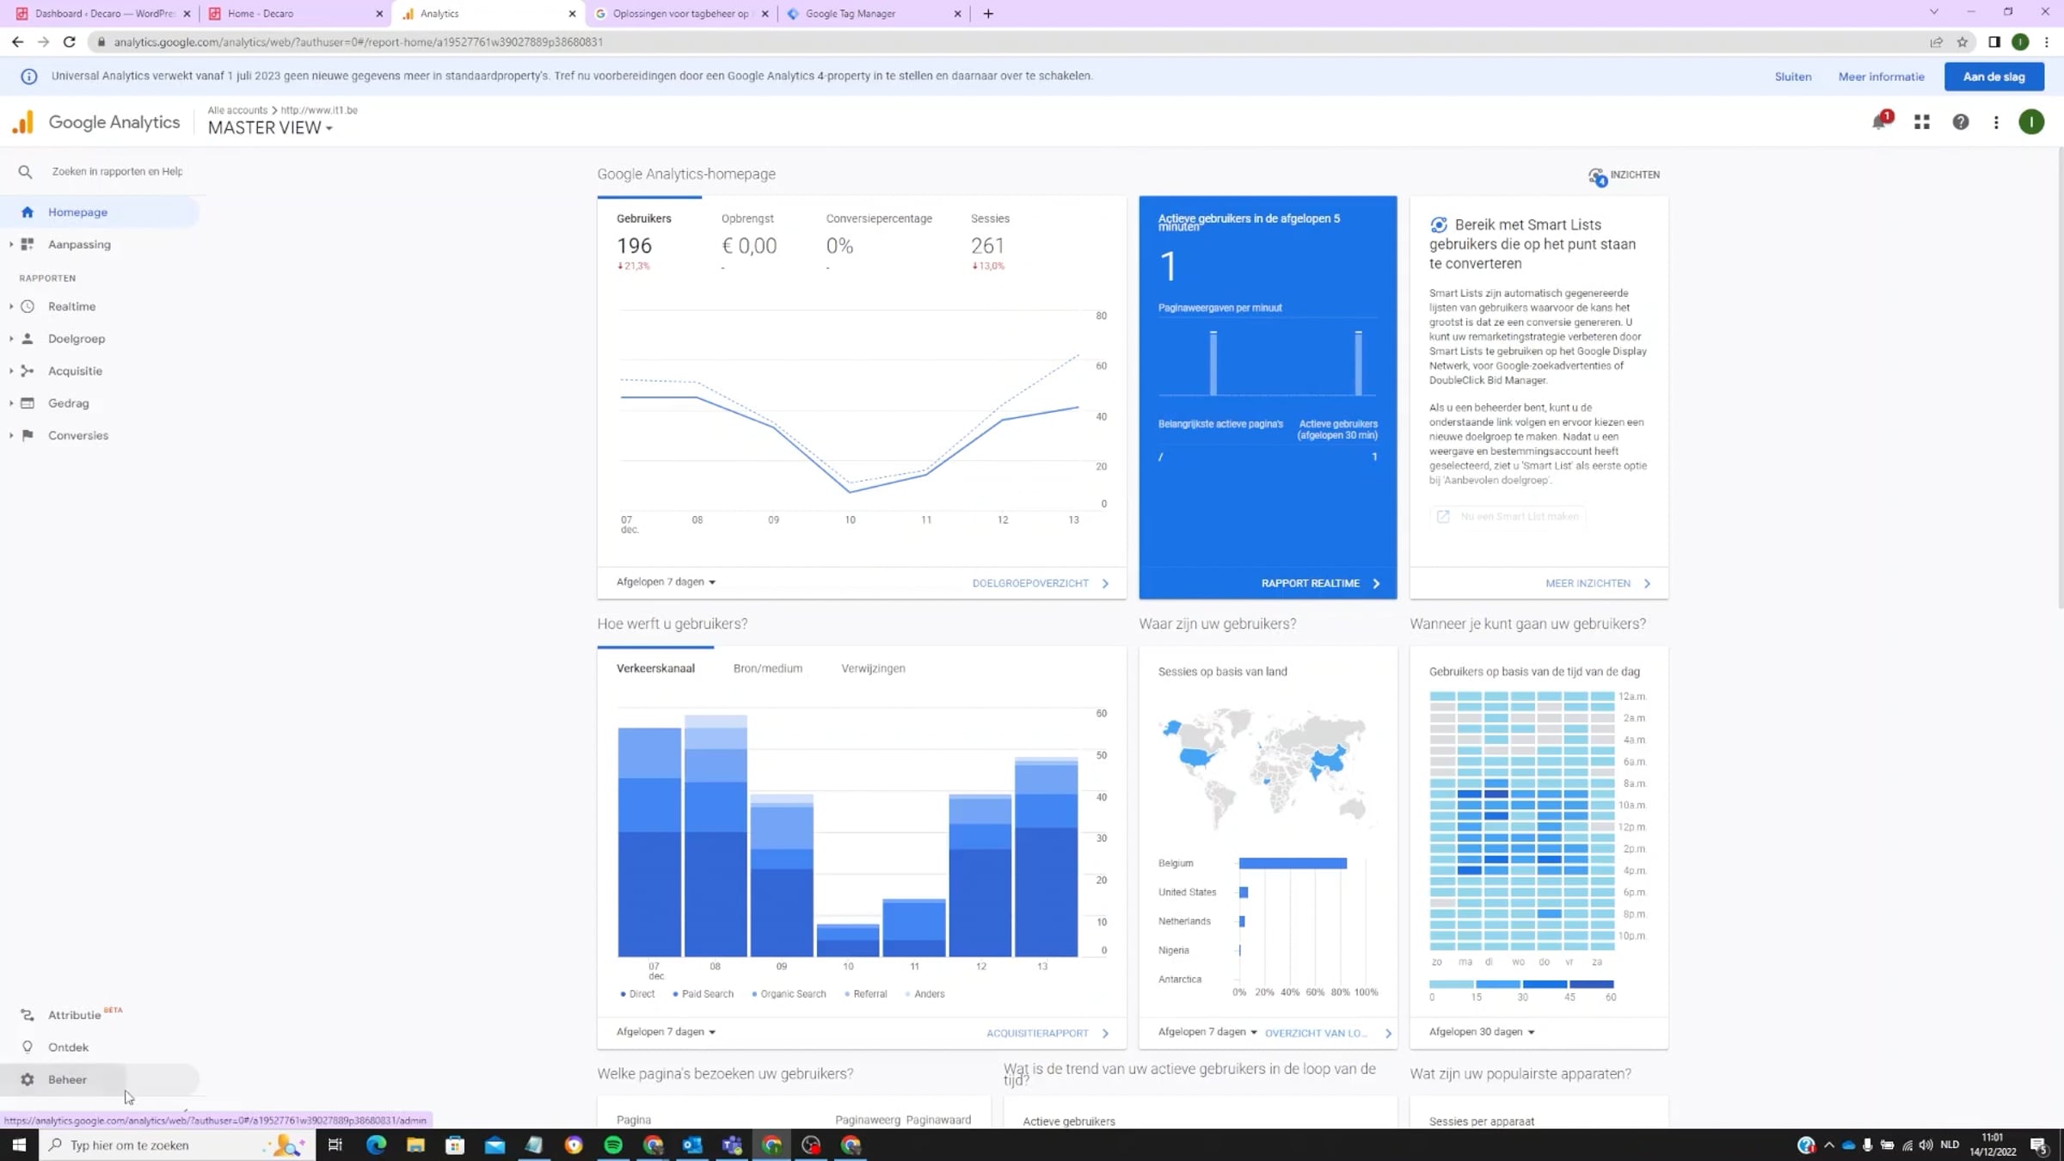
Task: Click the Windows taskbar search box
Action: (177, 1145)
